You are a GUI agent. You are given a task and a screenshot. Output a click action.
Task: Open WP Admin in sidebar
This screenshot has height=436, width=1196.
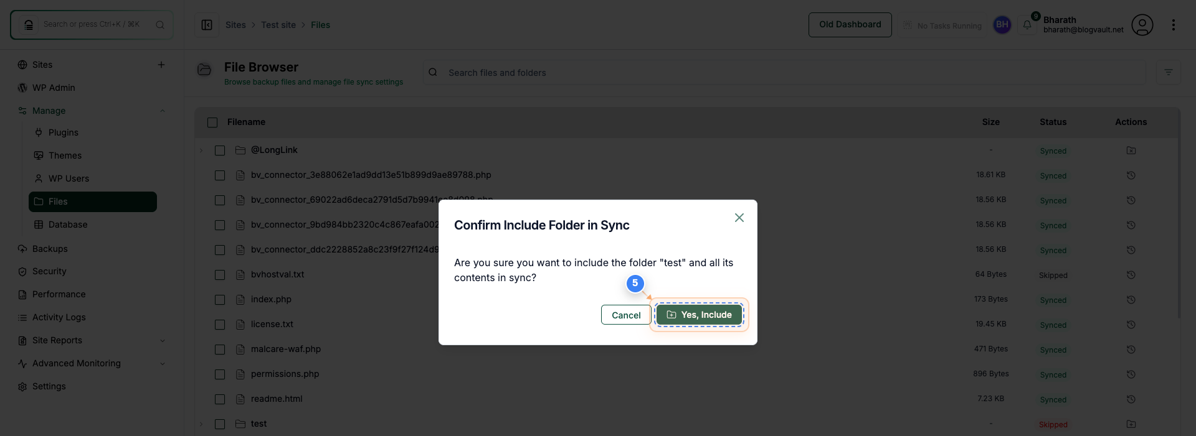pyautogui.click(x=54, y=88)
